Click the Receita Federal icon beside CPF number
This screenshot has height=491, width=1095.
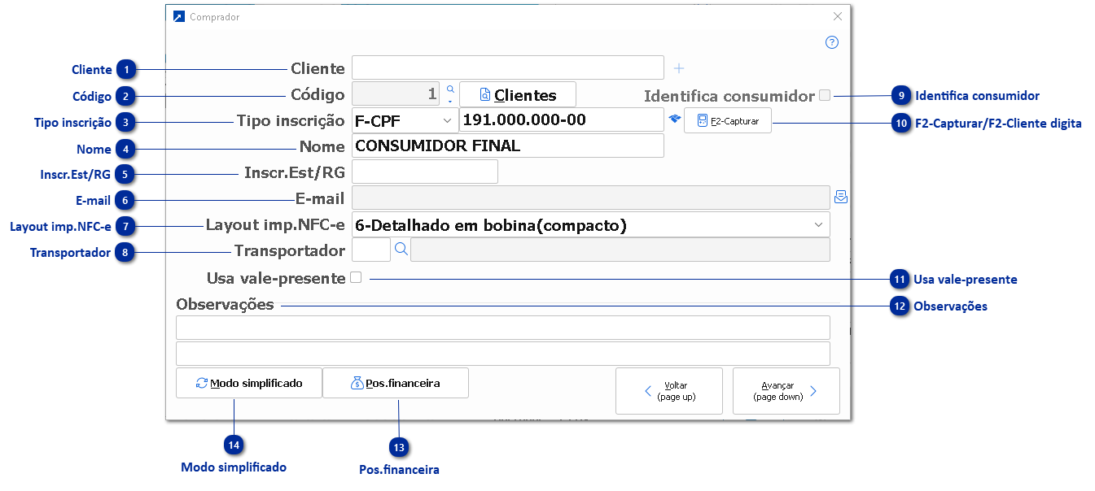674,119
